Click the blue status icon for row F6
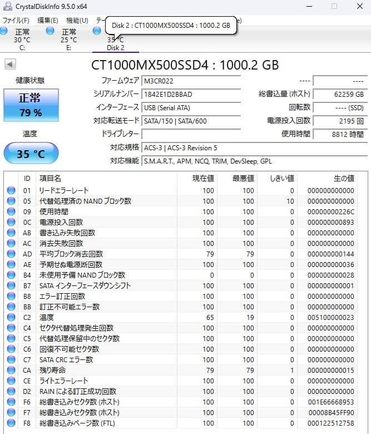The height and width of the screenshot is (434, 371). click(x=11, y=402)
